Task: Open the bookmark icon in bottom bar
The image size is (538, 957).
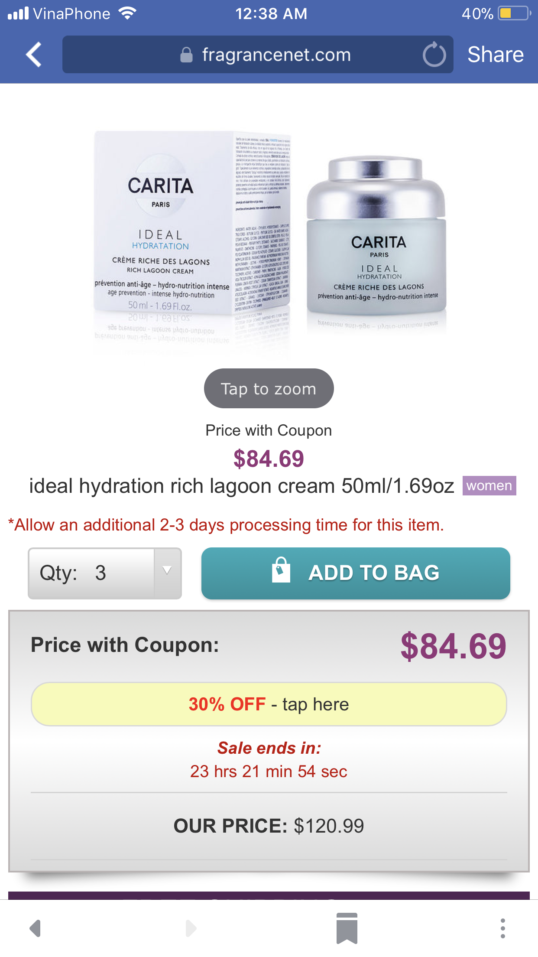Action: 347,928
